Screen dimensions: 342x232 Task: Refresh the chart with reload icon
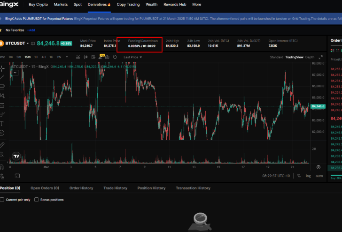(x=115, y=57)
